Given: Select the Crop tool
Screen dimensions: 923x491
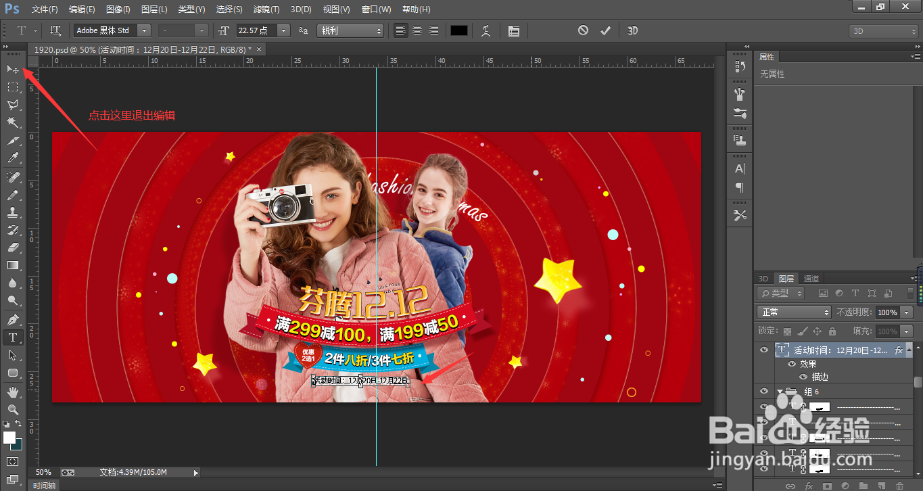Looking at the screenshot, I should 13,141.
